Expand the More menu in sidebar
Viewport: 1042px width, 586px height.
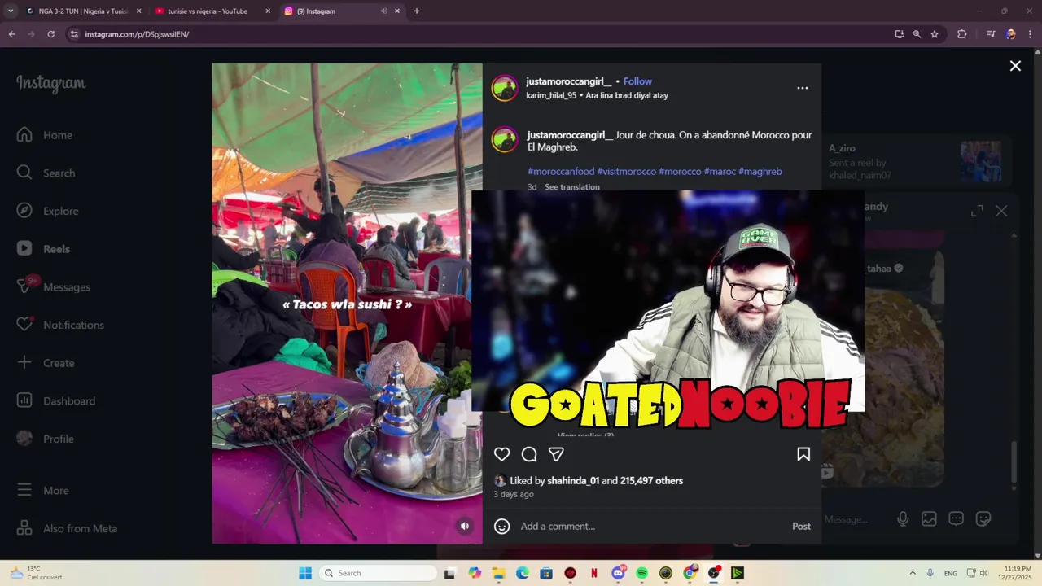click(44, 491)
